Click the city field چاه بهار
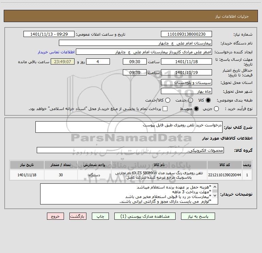Screen dimensions: 262x253 186,91
